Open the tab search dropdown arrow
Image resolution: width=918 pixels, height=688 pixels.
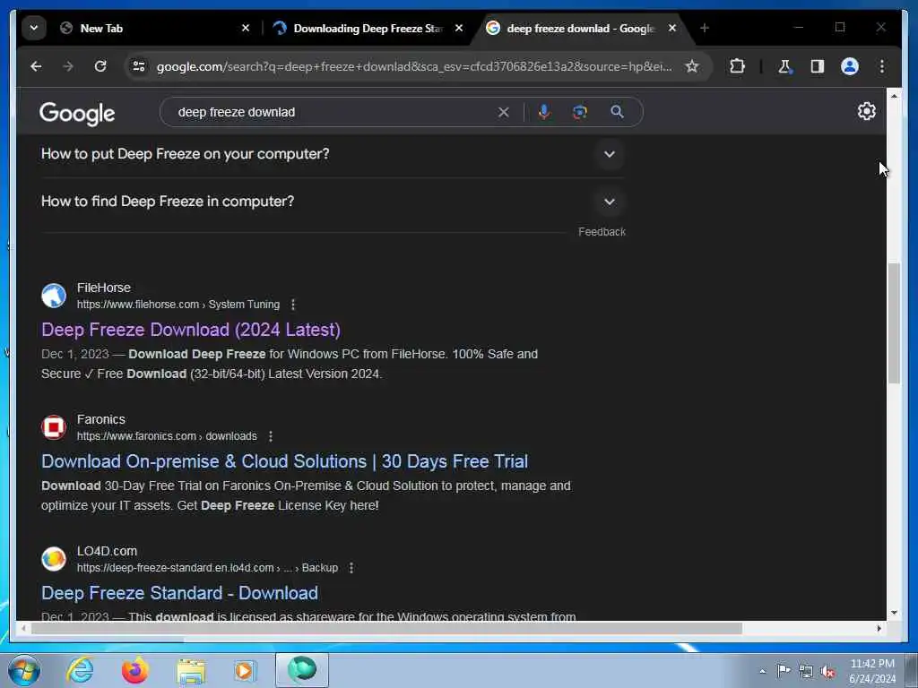[x=34, y=28]
